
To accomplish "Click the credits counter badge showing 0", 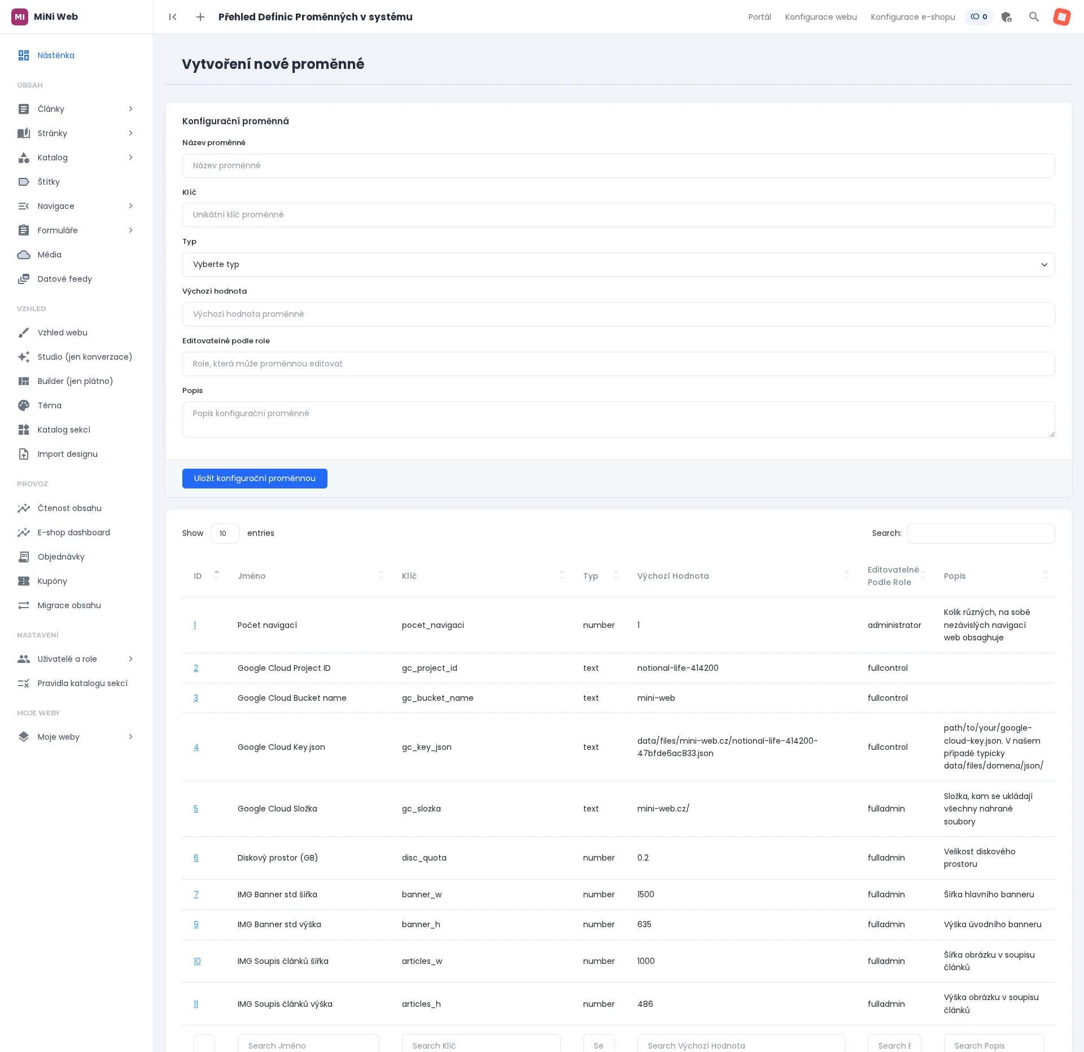I will pos(979,17).
